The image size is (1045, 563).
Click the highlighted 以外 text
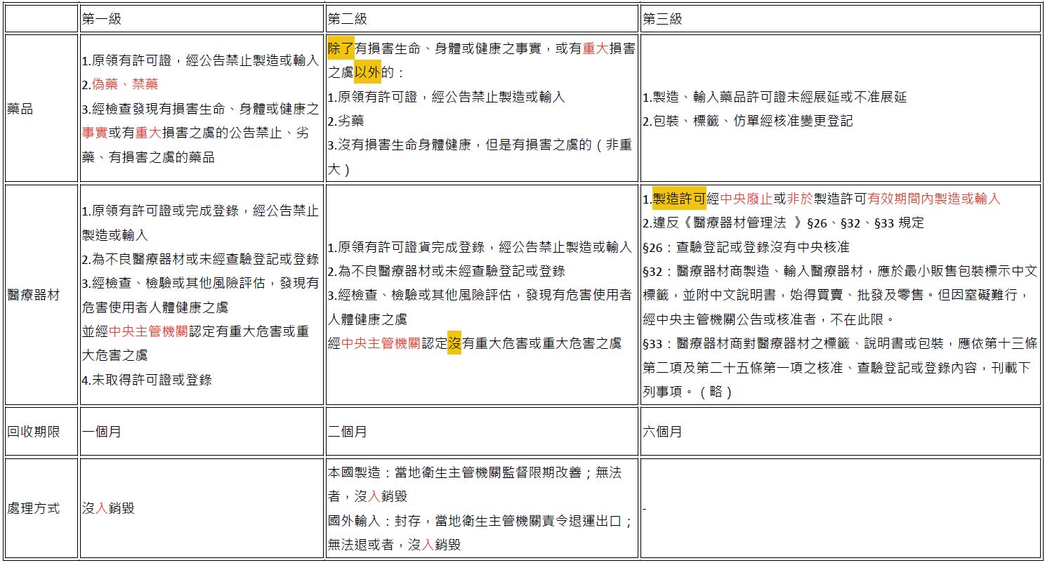coord(367,72)
